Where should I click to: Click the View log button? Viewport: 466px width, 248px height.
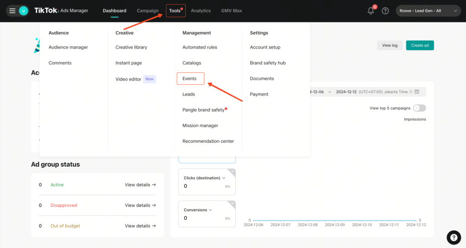390,46
